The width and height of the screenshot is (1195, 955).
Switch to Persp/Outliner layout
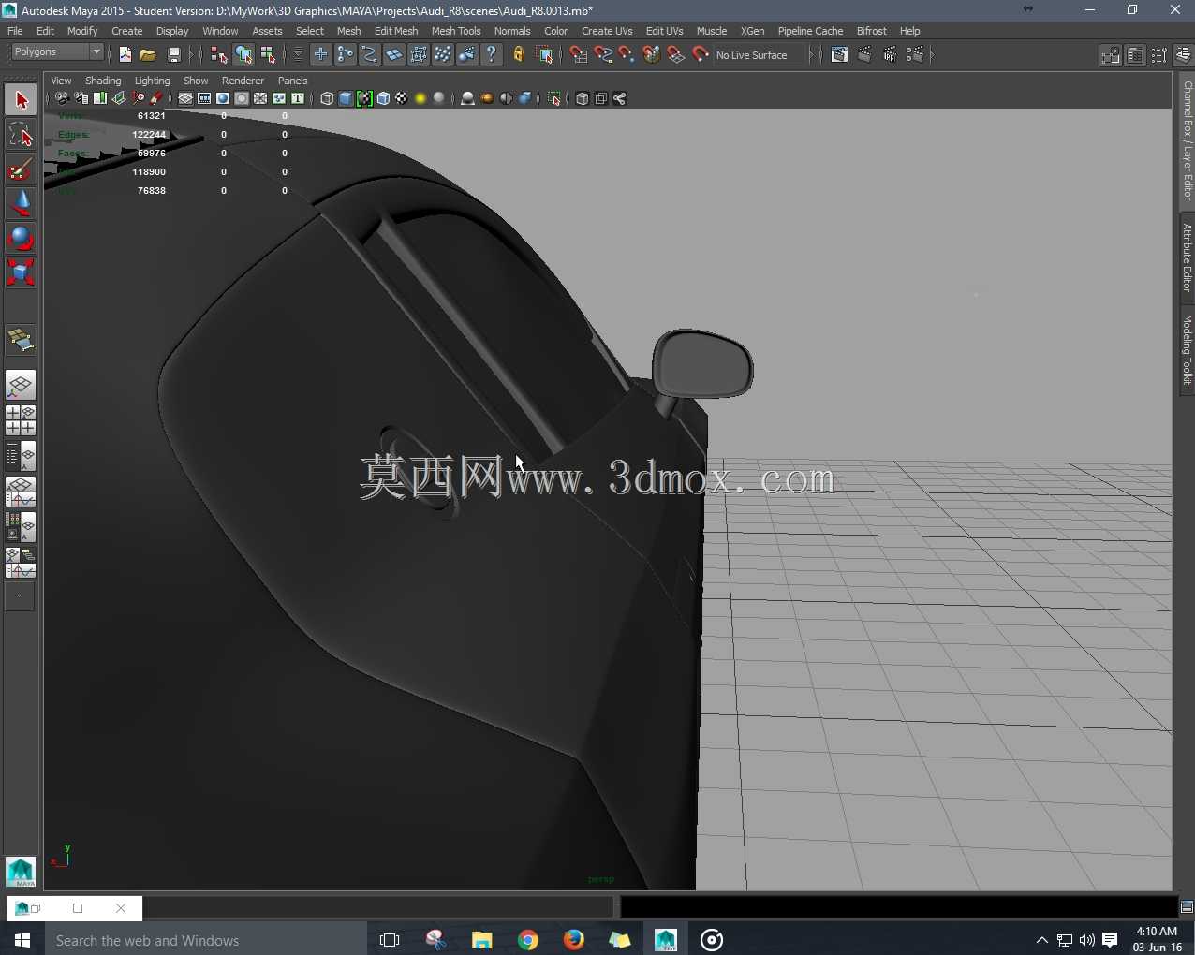[x=21, y=456]
